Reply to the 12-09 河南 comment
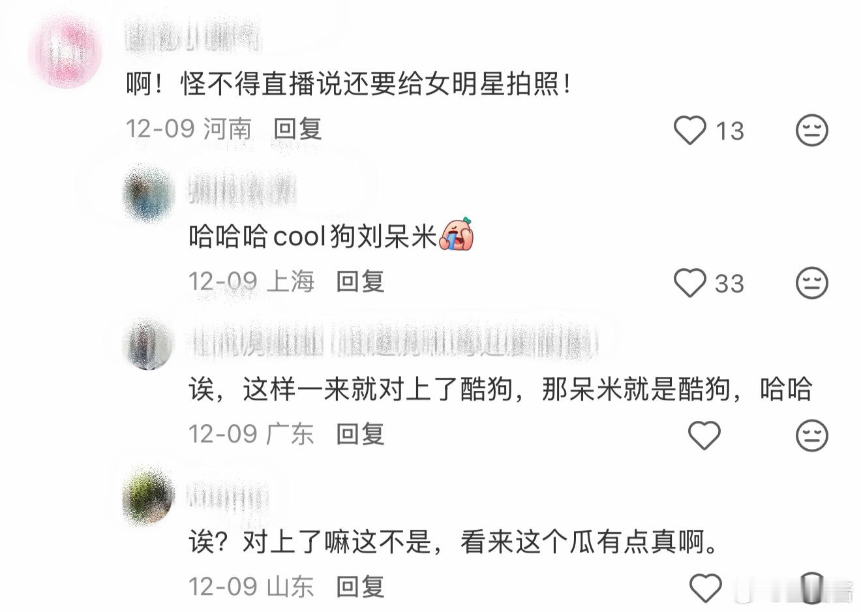The image size is (861, 612). pyautogui.click(x=297, y=129)
